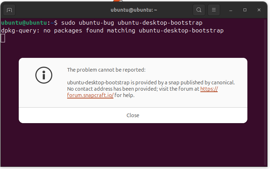Dismiss the dialog with Close

133,115
